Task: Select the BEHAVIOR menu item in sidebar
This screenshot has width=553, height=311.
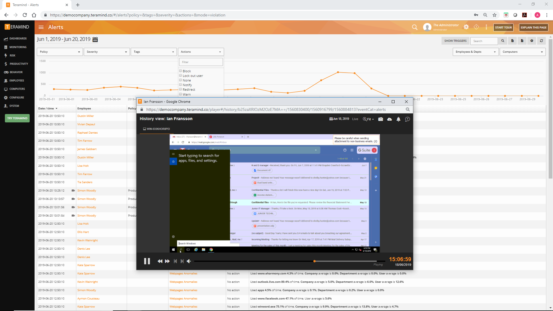Action: point(15,72)
